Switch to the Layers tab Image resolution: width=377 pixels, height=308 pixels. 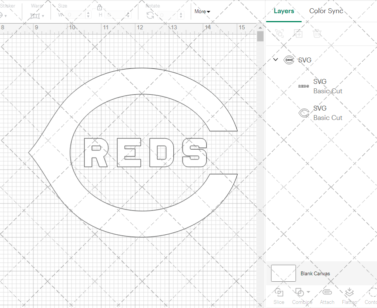284,11
